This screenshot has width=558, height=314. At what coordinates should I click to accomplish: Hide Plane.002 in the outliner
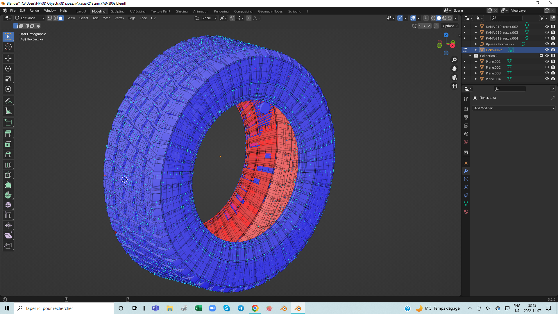547,67
